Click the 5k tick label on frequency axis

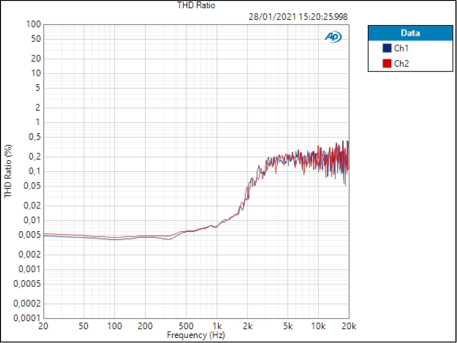click(288, 326)
